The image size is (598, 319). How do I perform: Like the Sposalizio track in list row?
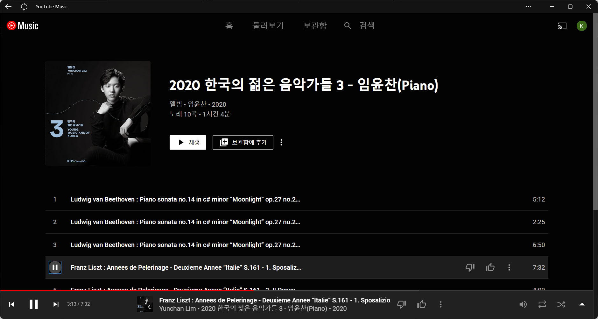tap(490, 267)
